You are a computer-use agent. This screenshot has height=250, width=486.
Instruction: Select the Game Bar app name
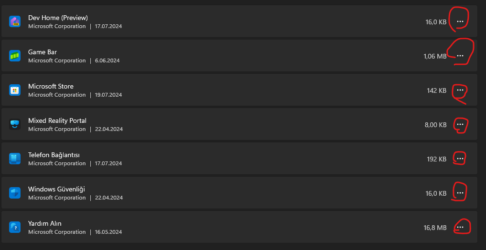(x=43, y=52)
